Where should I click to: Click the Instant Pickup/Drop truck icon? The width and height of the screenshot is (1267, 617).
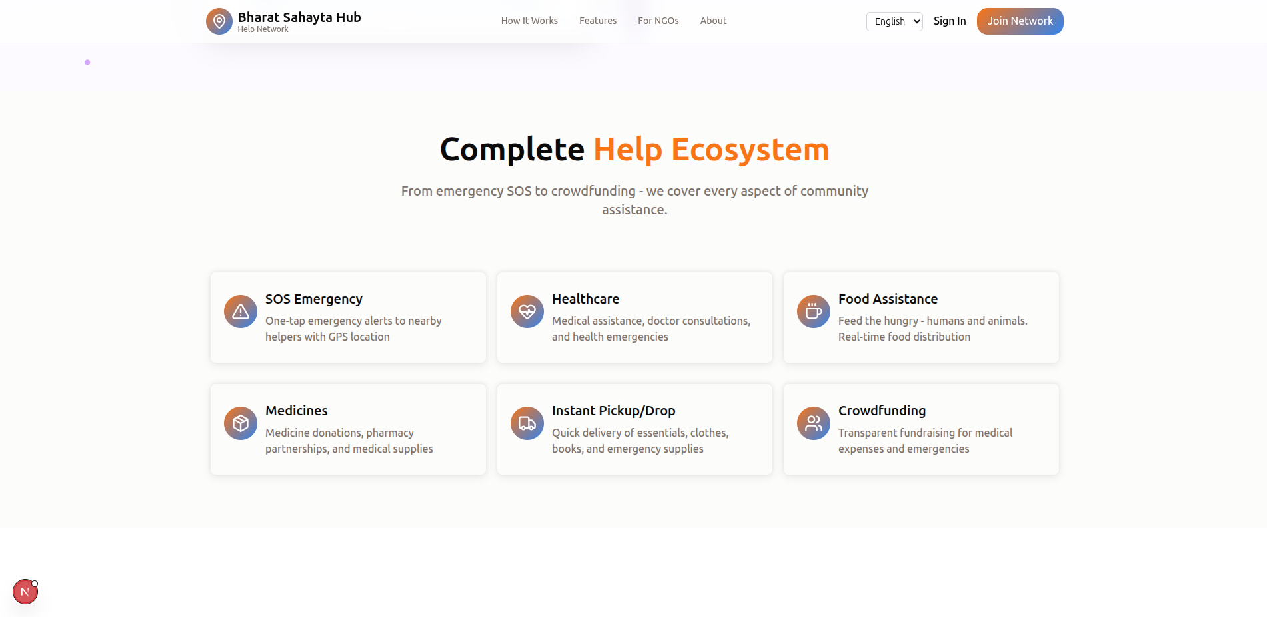coord(527,423)
